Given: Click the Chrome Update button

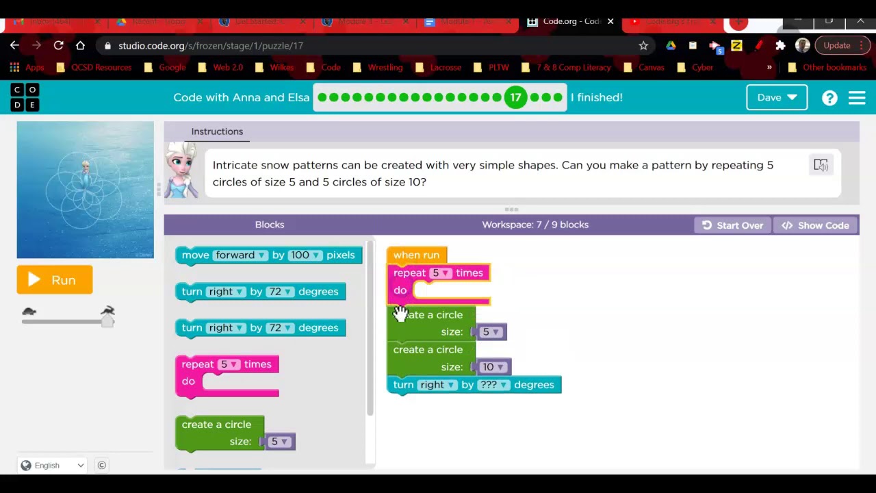Looking at the screenshot, I should 842,45.
